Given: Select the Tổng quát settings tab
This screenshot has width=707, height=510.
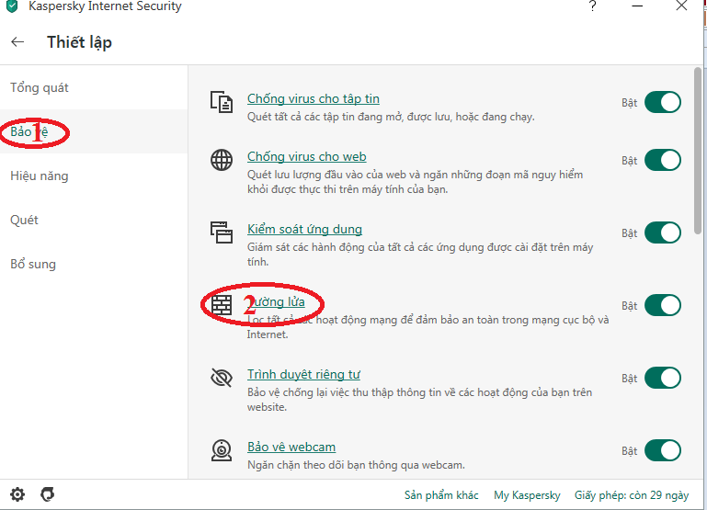Looking at the screenshot, I should click(40, 88).
